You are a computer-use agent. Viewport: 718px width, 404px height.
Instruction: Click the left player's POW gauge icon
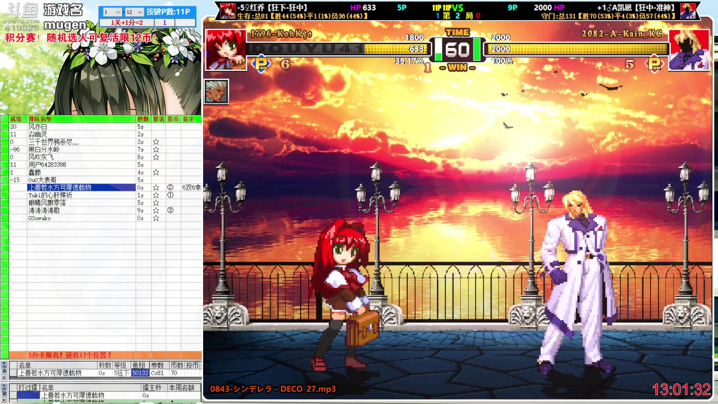pyautogui.click(x=261, y=64)
